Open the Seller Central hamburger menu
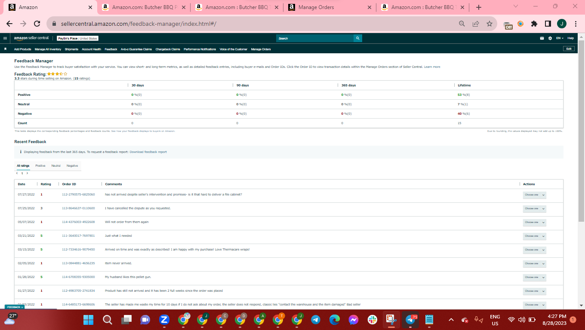The image size is (585, 330). [x=5, y=38]
